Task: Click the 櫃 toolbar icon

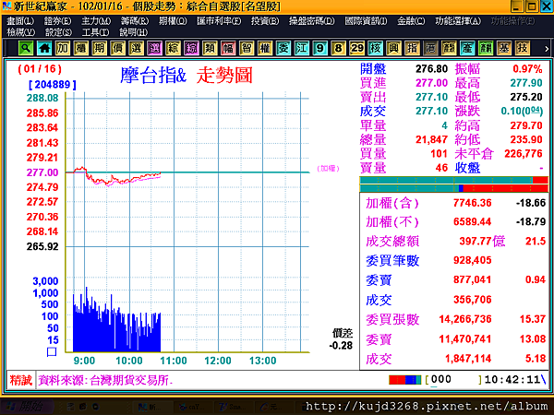Action: [x=81, y=48]
